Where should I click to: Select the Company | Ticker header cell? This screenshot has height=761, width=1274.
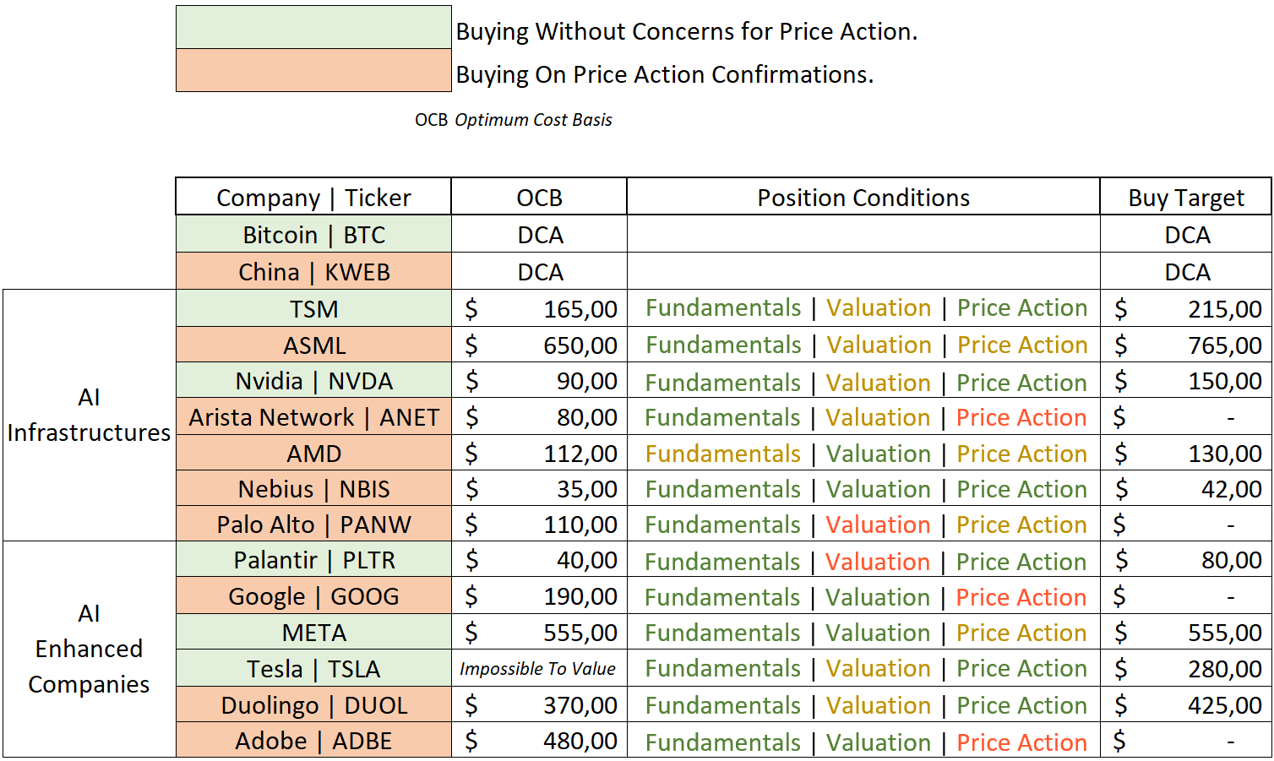(x=313, y=198)
